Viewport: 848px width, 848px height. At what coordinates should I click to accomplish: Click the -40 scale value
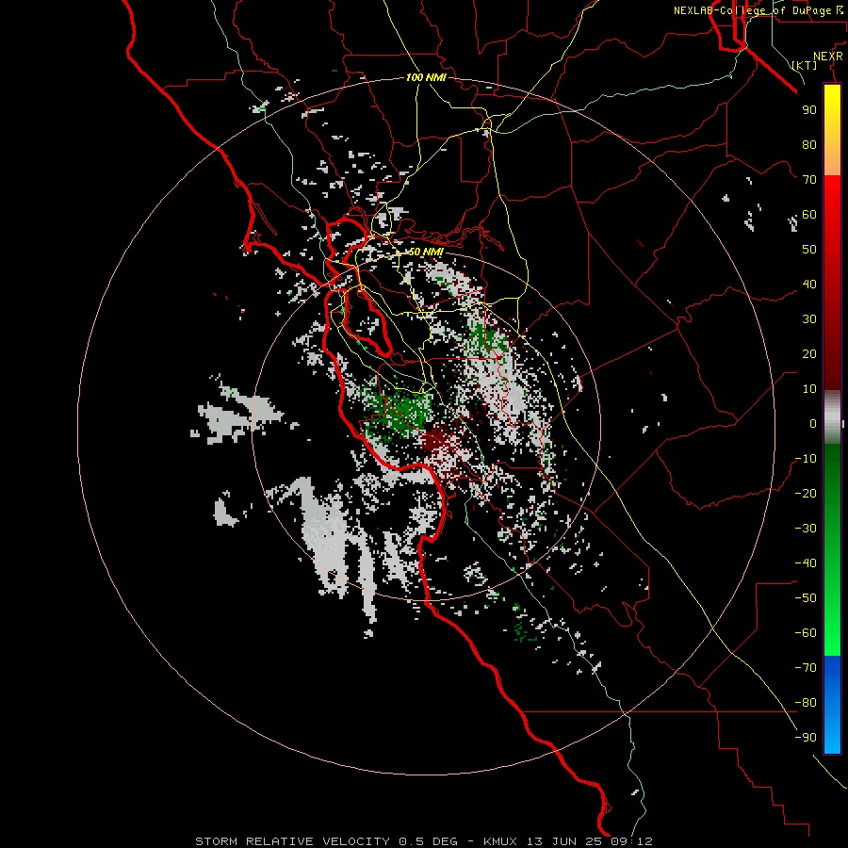pos(806,563)
